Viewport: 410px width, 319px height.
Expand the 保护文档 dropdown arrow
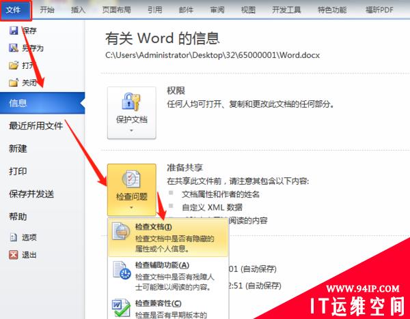click(x=131, y=130)
